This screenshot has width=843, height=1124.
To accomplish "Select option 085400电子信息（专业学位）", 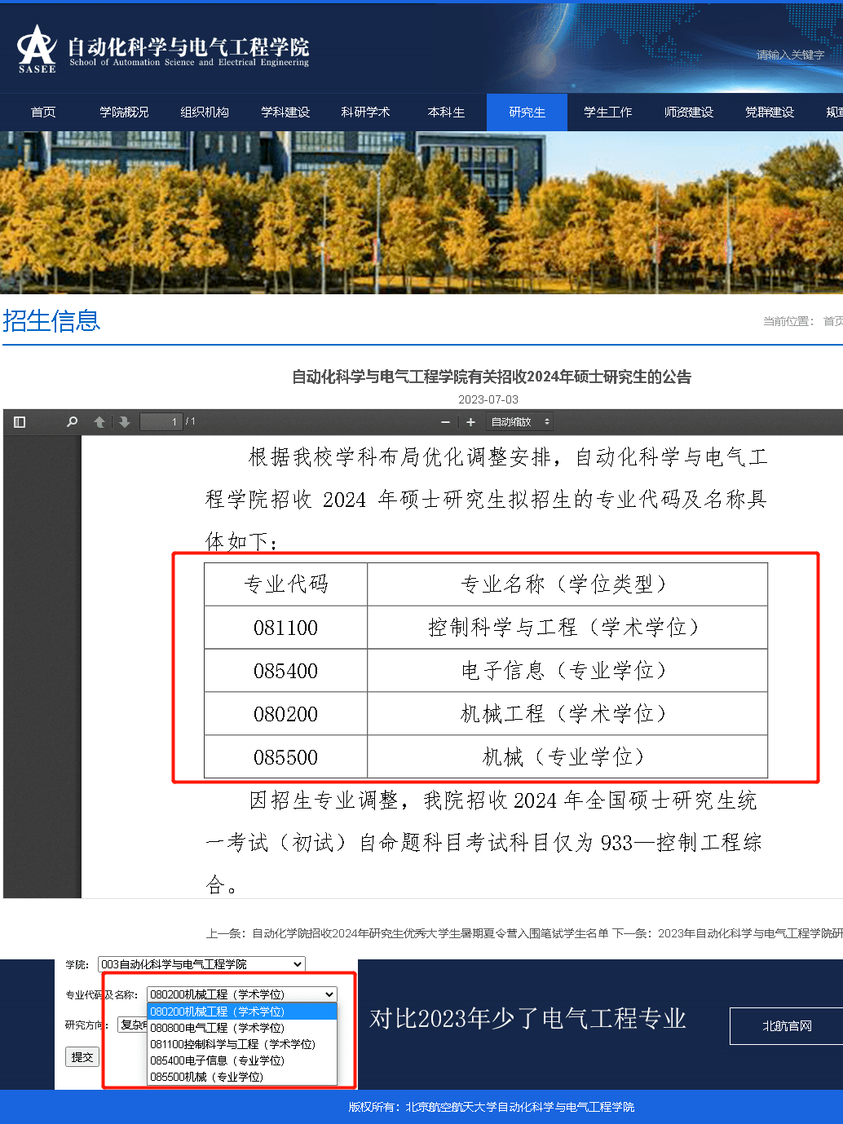I will 242,1060.
